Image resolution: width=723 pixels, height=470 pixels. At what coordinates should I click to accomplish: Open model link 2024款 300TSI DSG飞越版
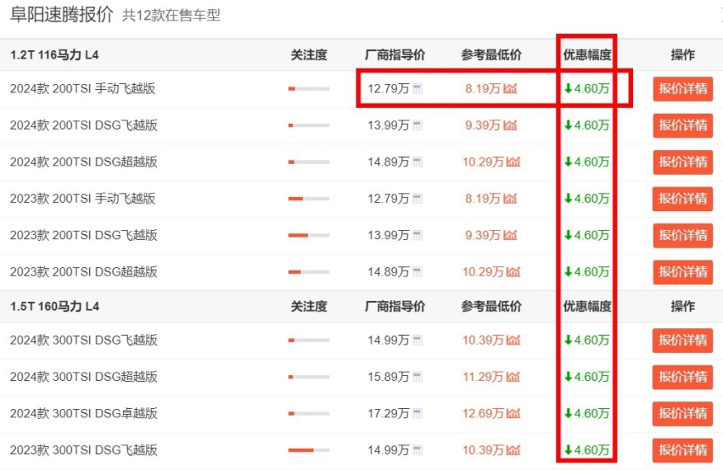(84, 340)
